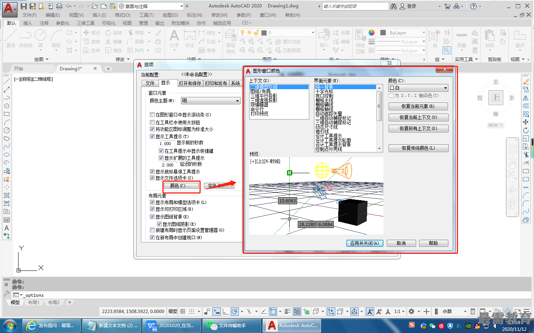Click the Match Properties (特性匹配) icon
The height and width of the screenshot is (333, 534).
360,41
